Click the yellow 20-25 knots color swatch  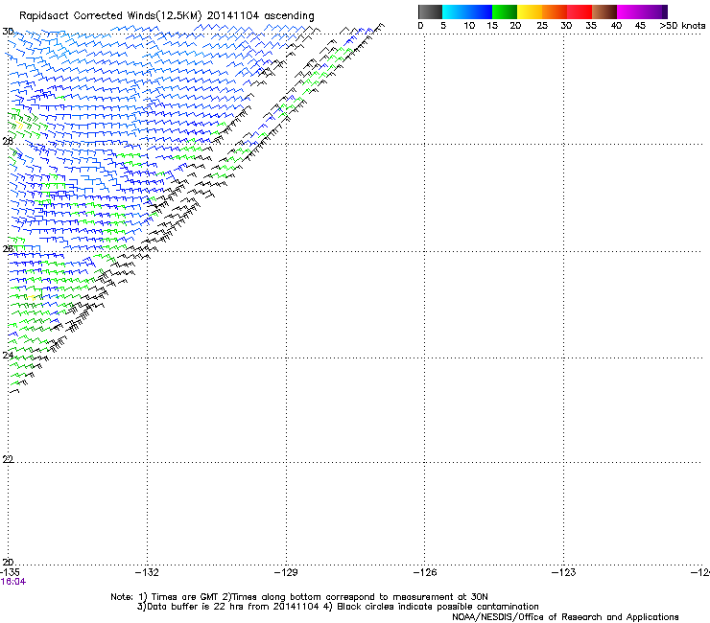tap(530, 12)
